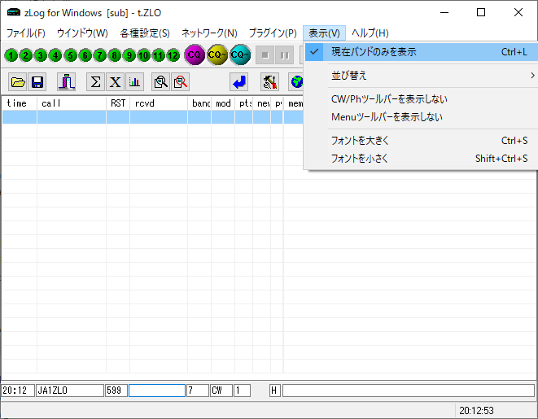The width and height of the screenshot is (538, 419).
Task: Click the status bar clock 20:12:53
Action: click(x=476, y=410)
